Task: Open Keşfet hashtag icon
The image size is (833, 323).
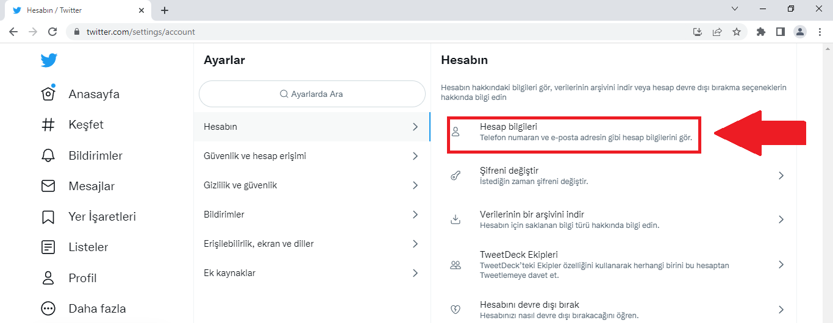Action: click(x=48, y=124)
